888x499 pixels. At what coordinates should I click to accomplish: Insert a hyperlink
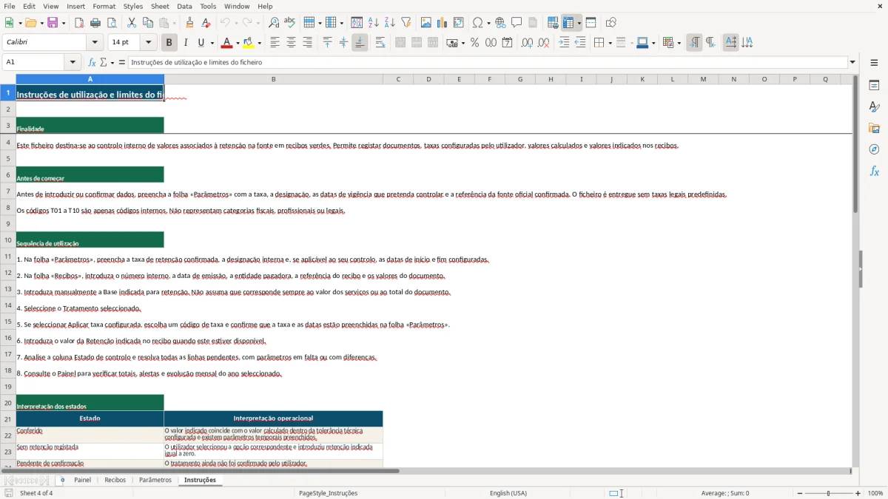500,23
